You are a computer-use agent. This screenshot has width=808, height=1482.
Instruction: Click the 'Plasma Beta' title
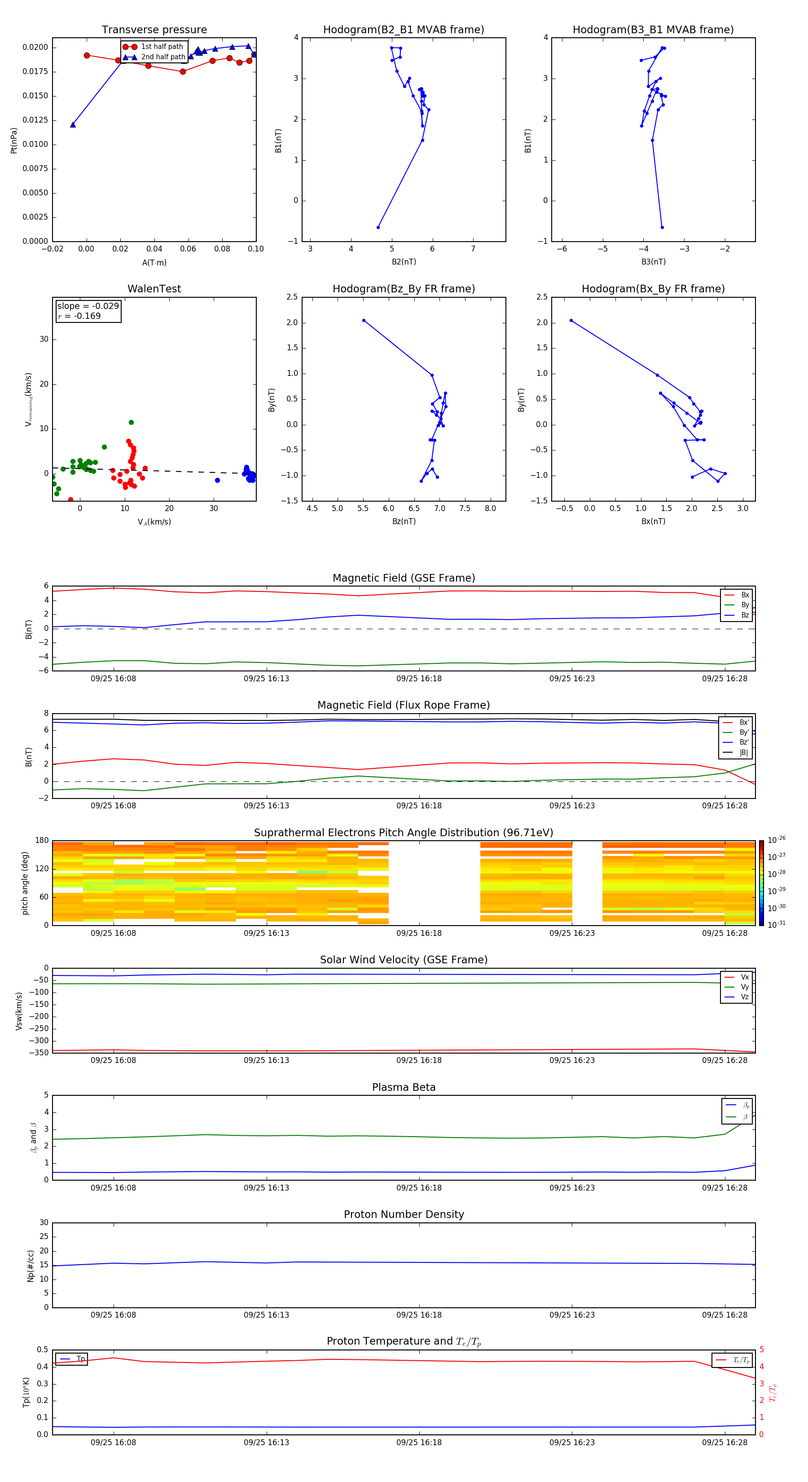[404, 1087]
